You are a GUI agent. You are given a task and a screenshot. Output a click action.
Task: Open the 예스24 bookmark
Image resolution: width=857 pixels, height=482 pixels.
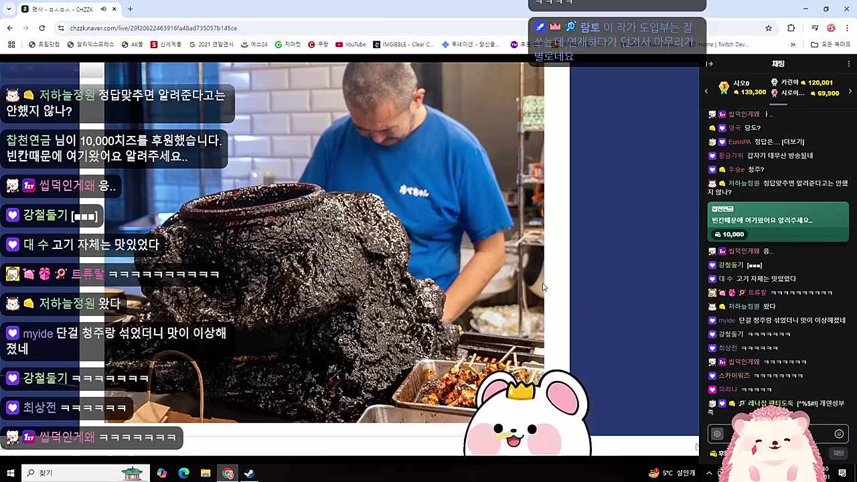(254, 45)
